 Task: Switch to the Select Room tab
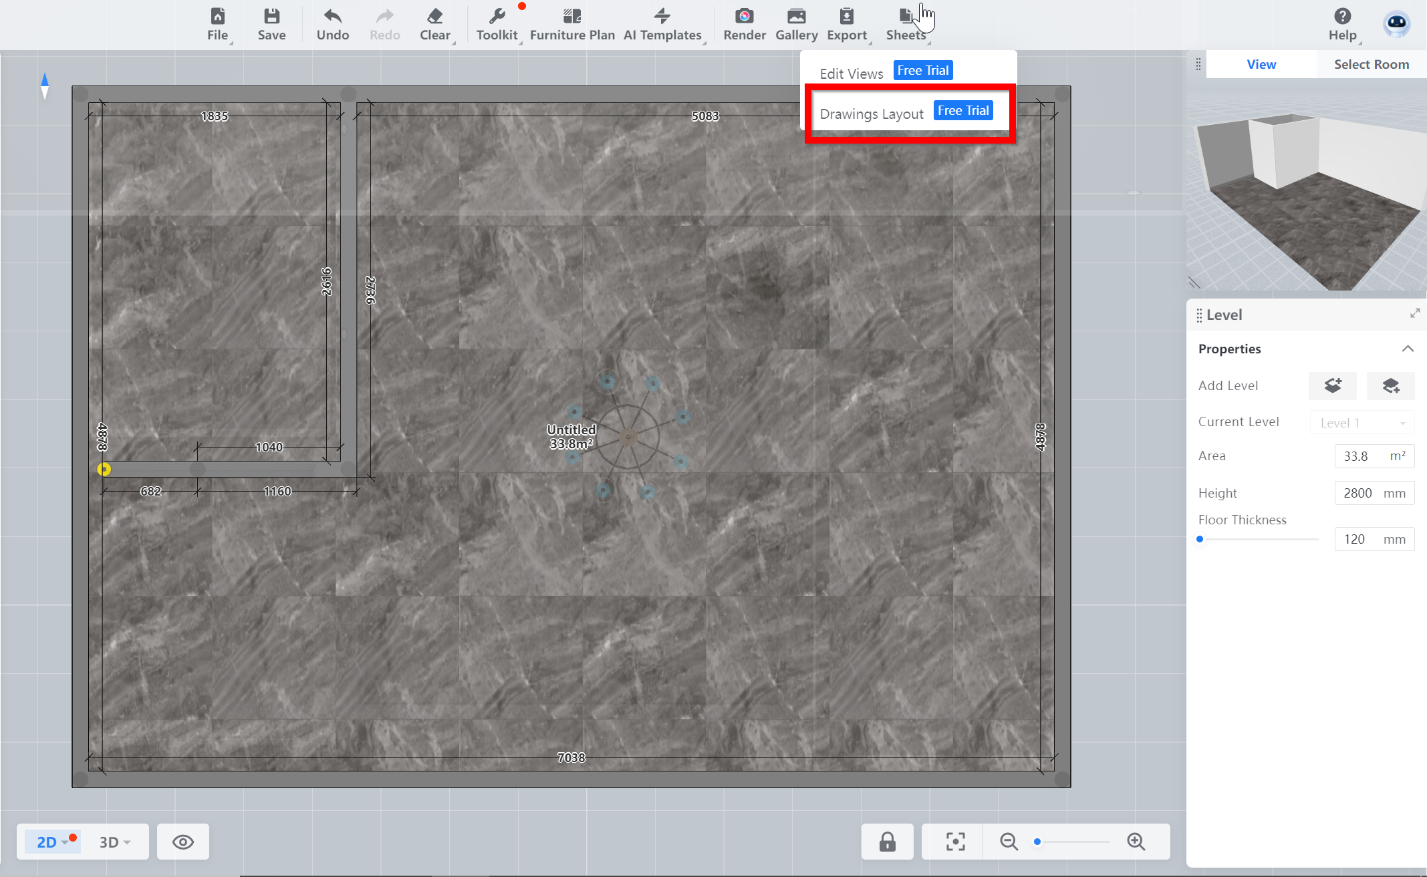coord(1371,64)
